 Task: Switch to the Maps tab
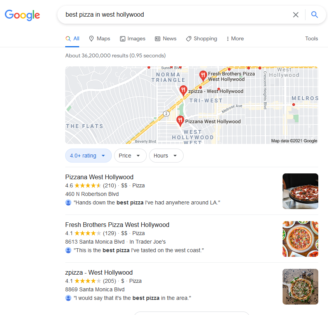coord(99,39)
